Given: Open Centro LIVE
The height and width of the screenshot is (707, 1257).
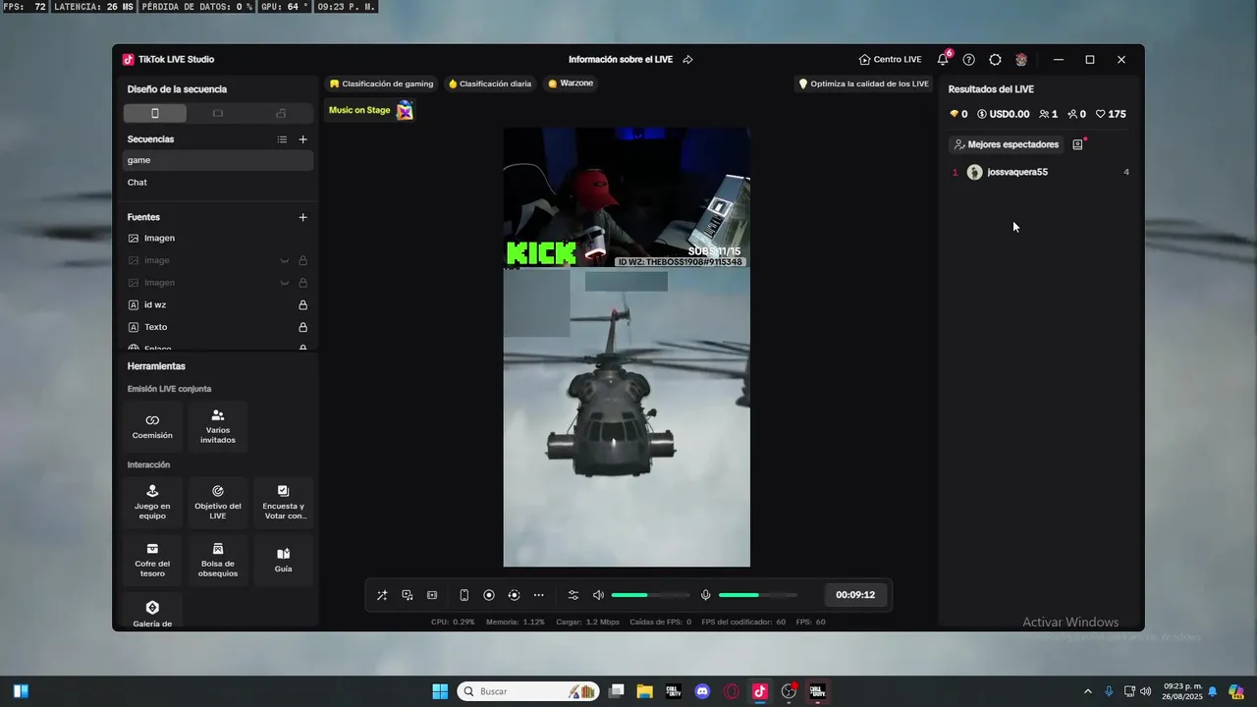Looking at the screenshot, I should click(890, 60).
